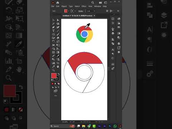Open the File menu

[53, 6]
